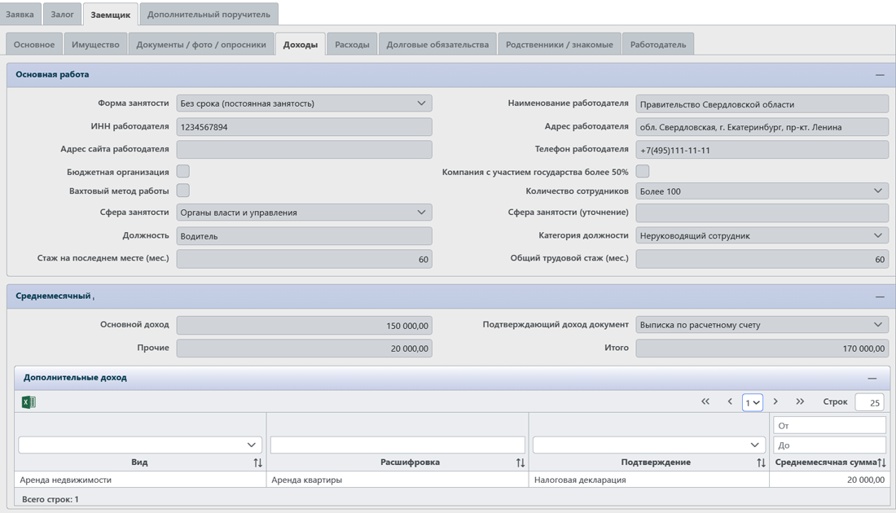The height and width of the screenshot is (513, 896).
Task: Enable Вахтовый метод работы checkbox
Action: [183, 191]
